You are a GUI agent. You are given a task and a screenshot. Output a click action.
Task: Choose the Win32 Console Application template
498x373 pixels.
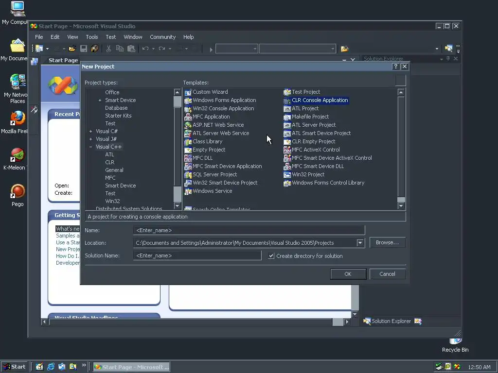(x=219, y=108)
